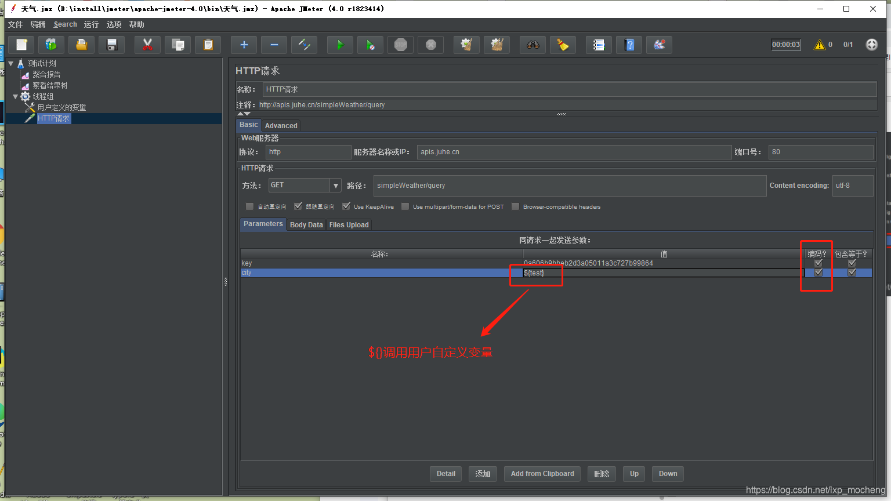
Task: Clear all results with double broom
Action: [497, 45]
